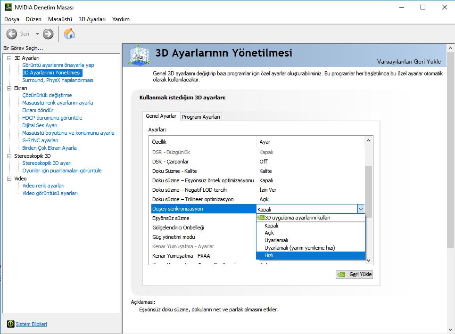The height and width of the screenshot is (334, 455).
Task: Open the 3D Ayarları menu
Action: point(92,19)
